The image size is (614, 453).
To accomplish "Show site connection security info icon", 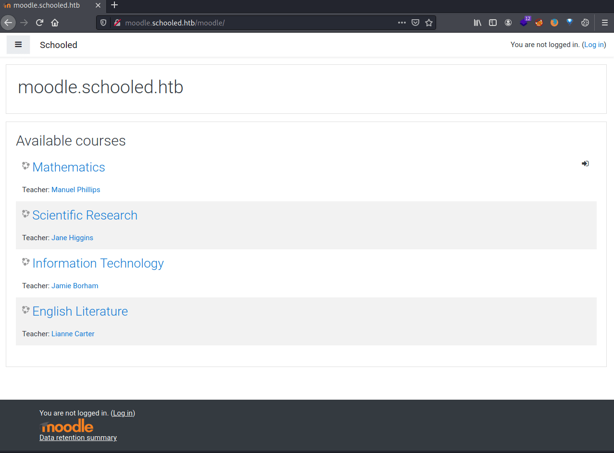I will pyautogui.click(x=117, y=23).
